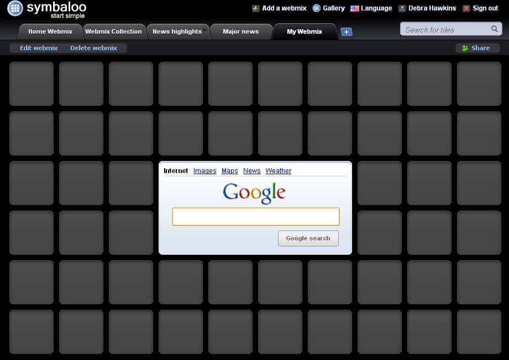This screenshot has height=360, width=509.
Task: Click the user avatar icon beside Debra Hawkins
Action: [x=402, y=8]
